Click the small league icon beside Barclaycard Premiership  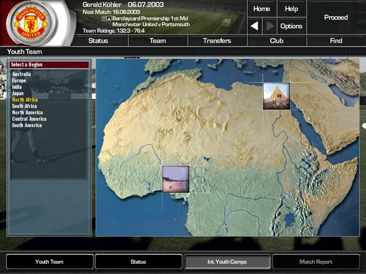click(x=109, y=19)
